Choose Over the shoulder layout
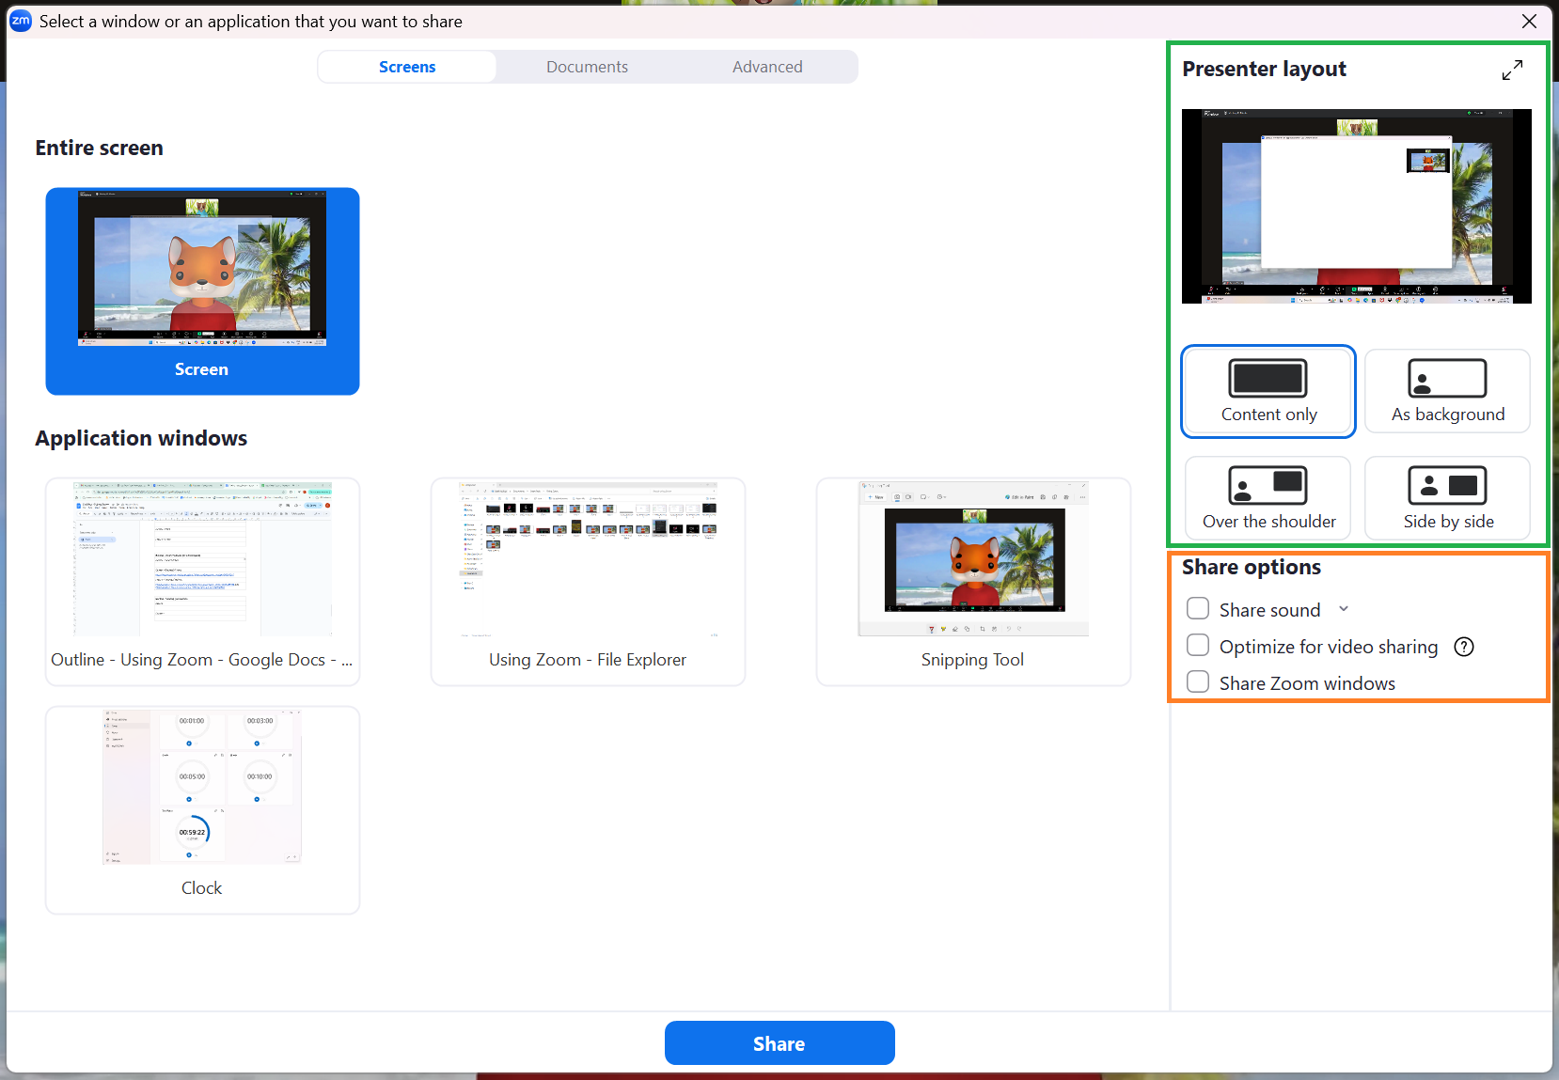The image size is (1559, 1080). click(1268, 498)
